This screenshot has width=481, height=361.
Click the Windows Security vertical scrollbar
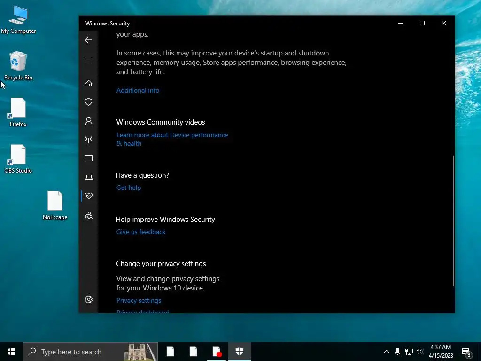click(453, 221)
